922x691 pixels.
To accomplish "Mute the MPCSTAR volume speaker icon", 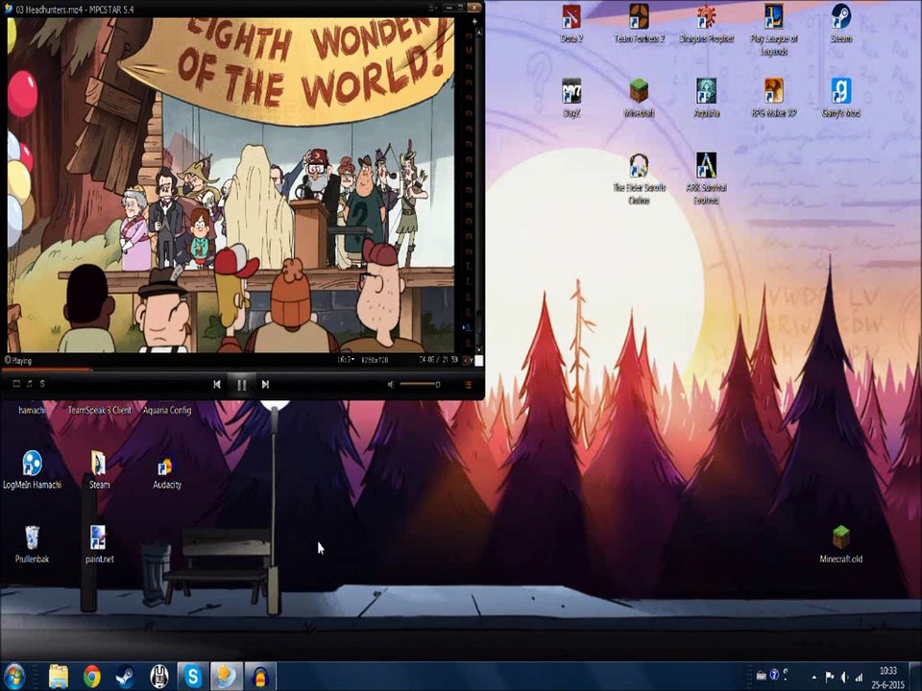I will pos(391,384).
